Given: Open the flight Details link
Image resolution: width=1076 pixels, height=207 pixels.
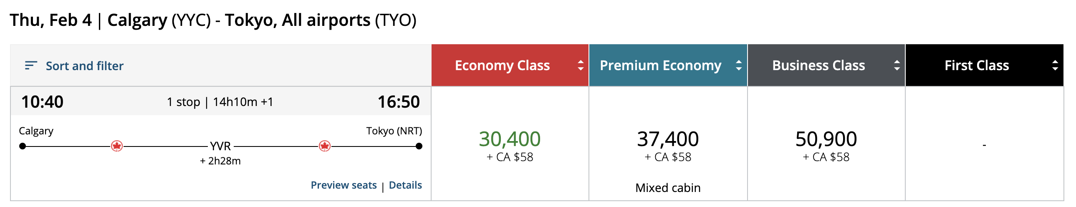Looking at the screenshot, I should click(405, 185).
